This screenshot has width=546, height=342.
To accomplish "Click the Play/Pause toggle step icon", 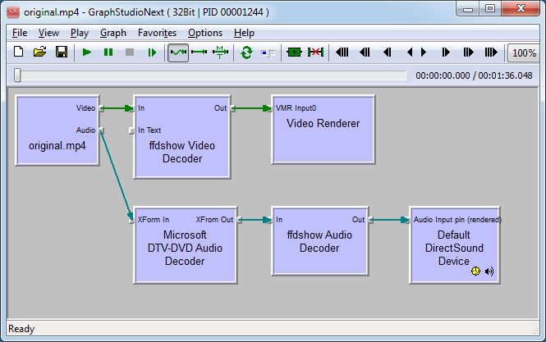I will [x=152, y=52].
